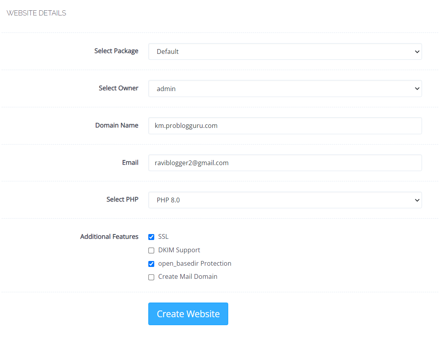Disable the SSL checkbox
This screenshot has width=439, height=339.
click(x=151, y=237)
